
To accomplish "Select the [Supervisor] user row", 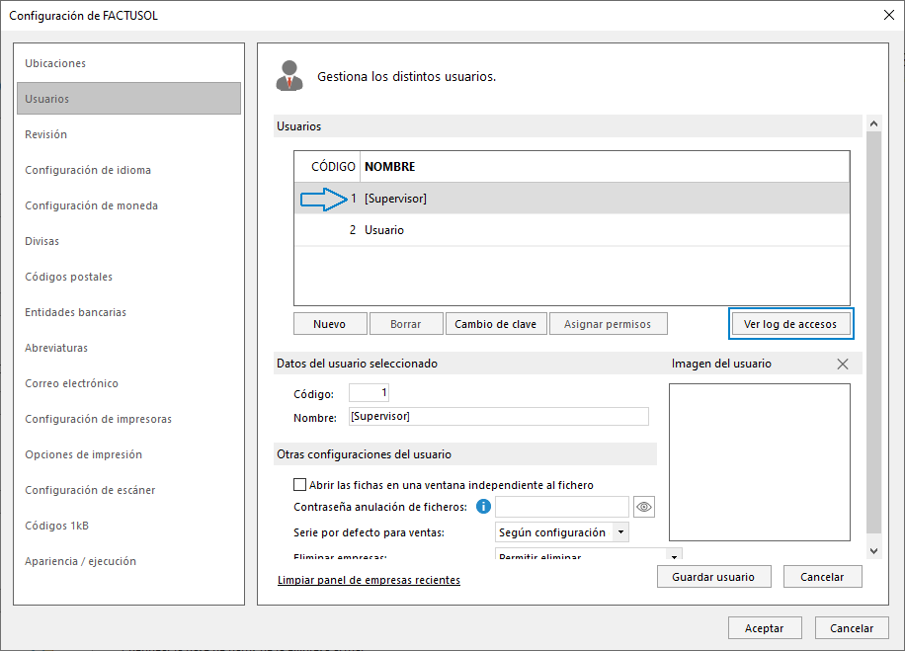I will [x=571, y=199].
